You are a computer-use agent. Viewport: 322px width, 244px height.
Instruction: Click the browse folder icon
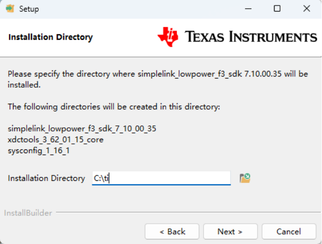tap(245, 178)
